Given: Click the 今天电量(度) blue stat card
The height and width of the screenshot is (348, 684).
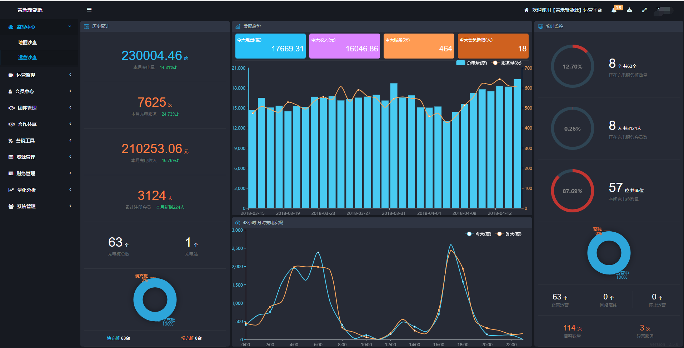Looking at the screenshot, I should tap(270, 46).
